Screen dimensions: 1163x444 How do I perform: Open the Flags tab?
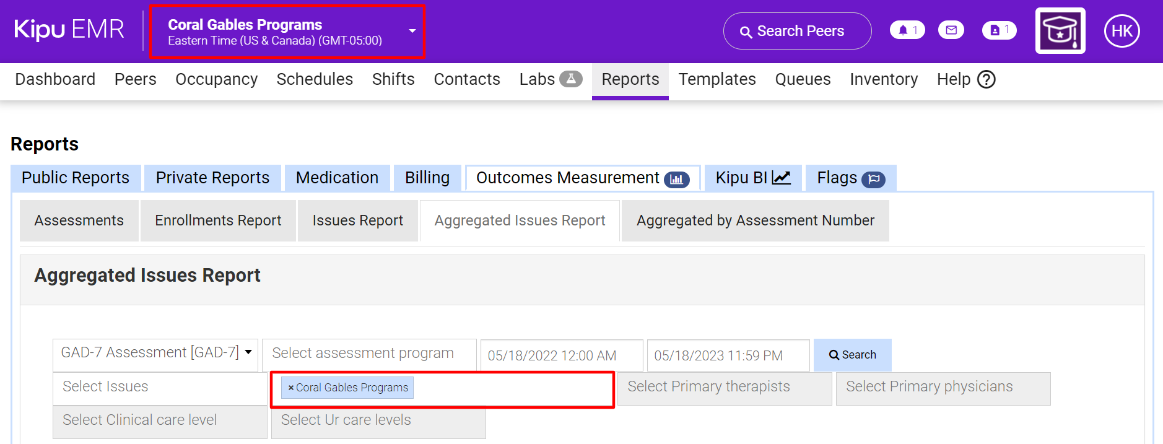click(850, 178)
